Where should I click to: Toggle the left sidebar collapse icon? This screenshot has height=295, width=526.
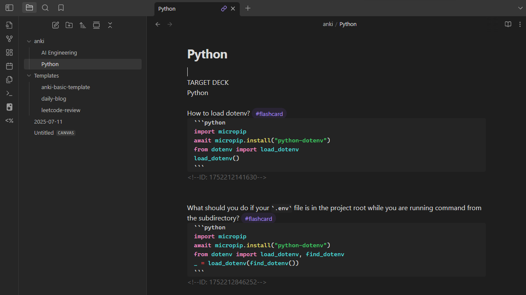9,8
